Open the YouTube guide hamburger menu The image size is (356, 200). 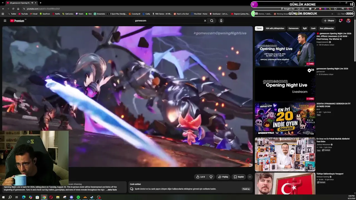5,21
